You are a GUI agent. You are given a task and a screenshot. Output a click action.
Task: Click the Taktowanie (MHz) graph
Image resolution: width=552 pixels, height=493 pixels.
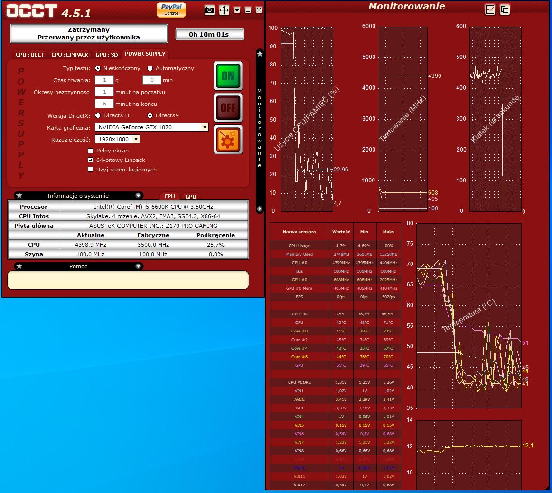pyautogui.click(x=403, y=119)
